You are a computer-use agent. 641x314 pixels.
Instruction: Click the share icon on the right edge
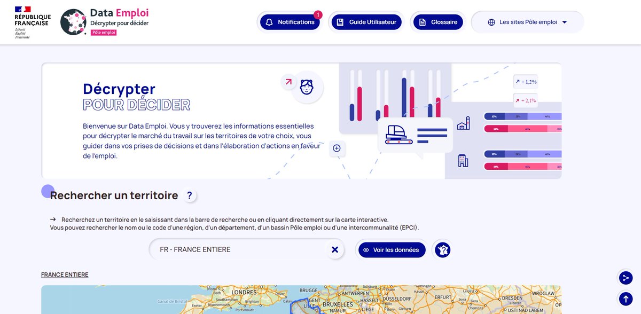point(625,278)
